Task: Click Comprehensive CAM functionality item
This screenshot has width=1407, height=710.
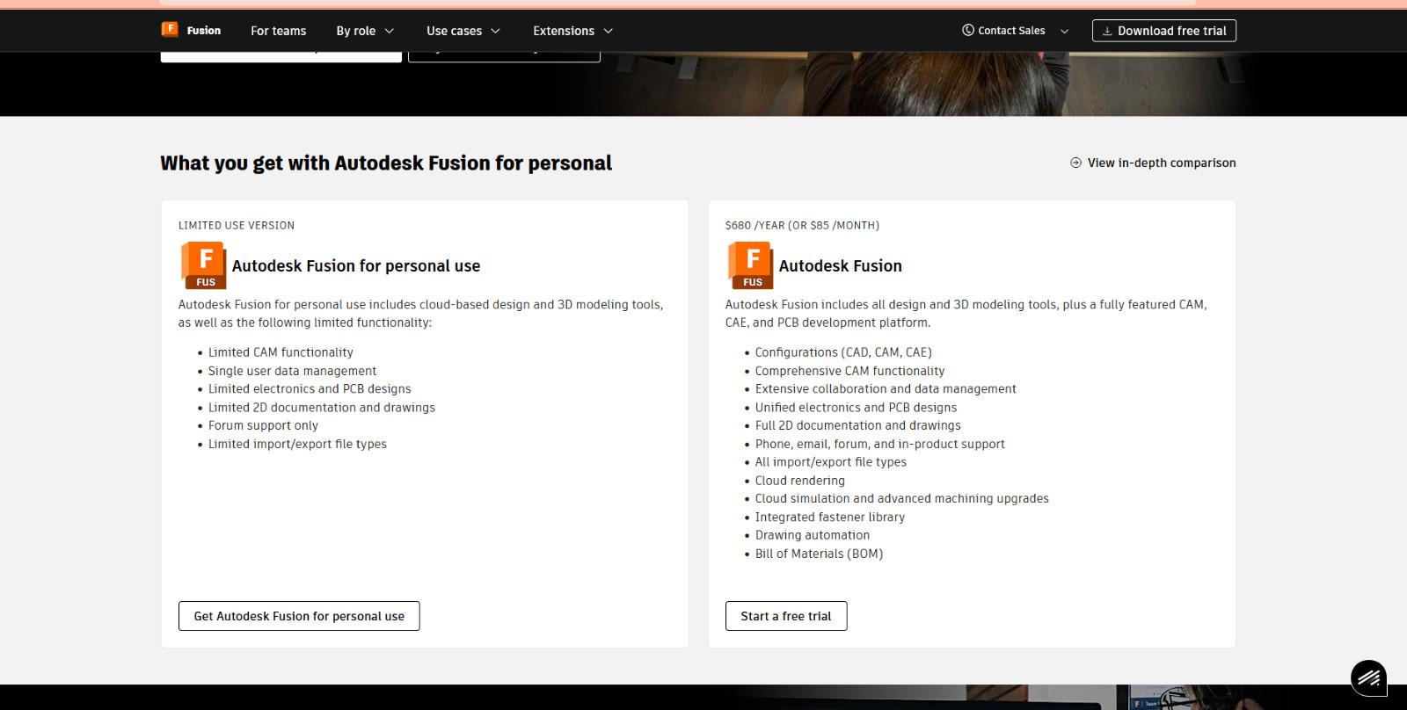Action: click(850, 371)
